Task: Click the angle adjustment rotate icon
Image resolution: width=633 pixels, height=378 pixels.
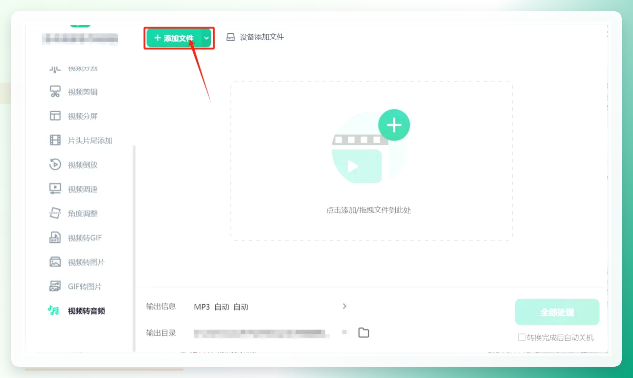Action: click(x=55, y=213)
